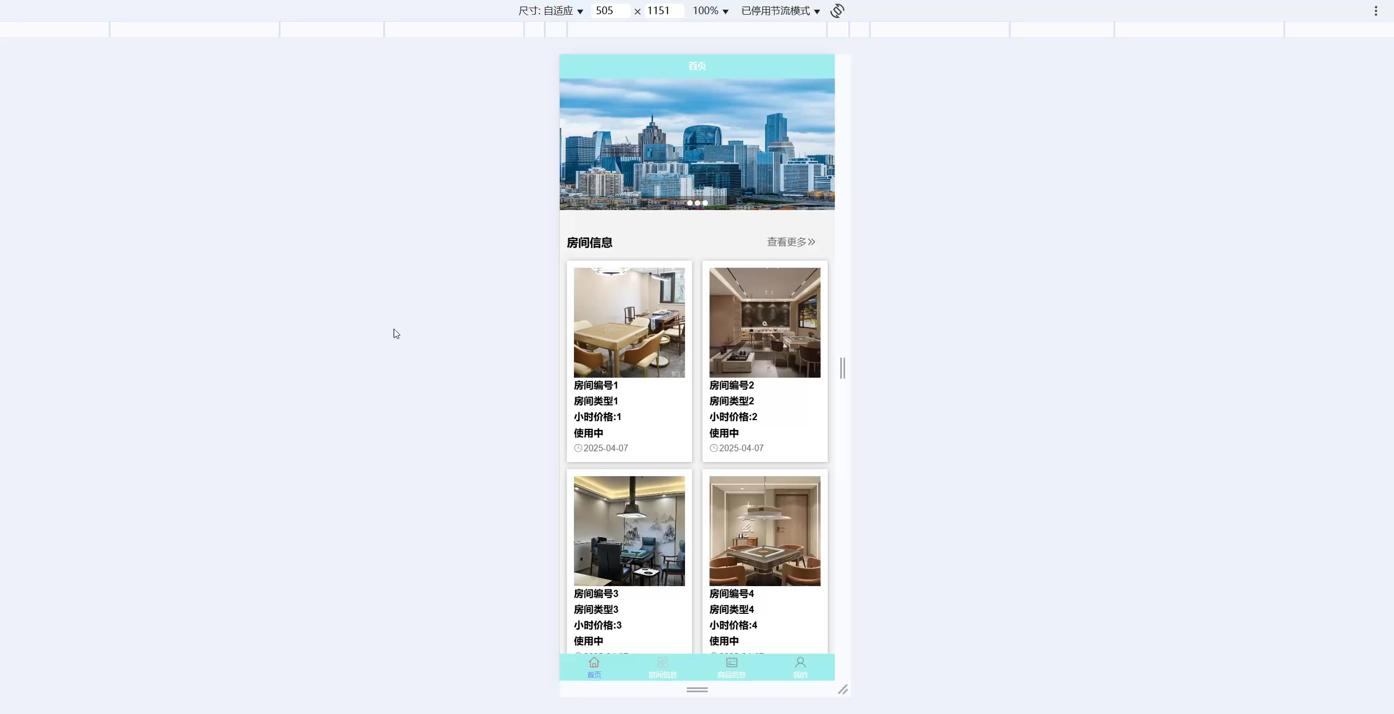Open the 100% zoom level dropdown
Viewport: 1394px width, 714px height.
tap(710, 11)
